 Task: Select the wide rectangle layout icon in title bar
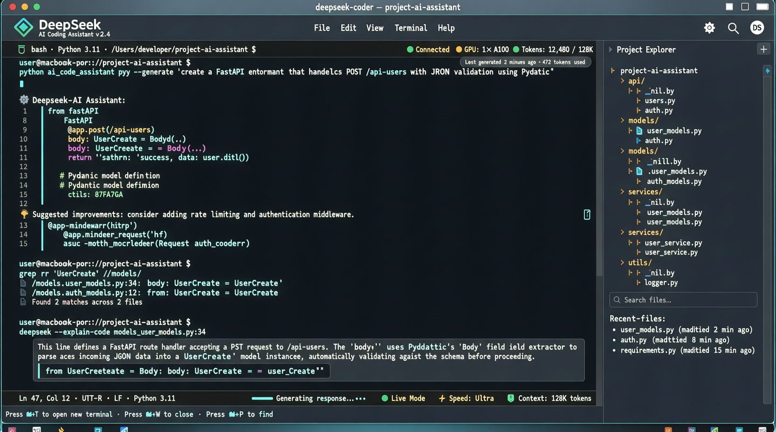(x=762, y=7)
